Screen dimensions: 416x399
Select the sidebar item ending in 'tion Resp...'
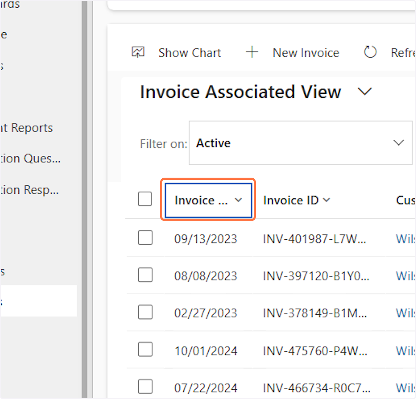(29, 190)
